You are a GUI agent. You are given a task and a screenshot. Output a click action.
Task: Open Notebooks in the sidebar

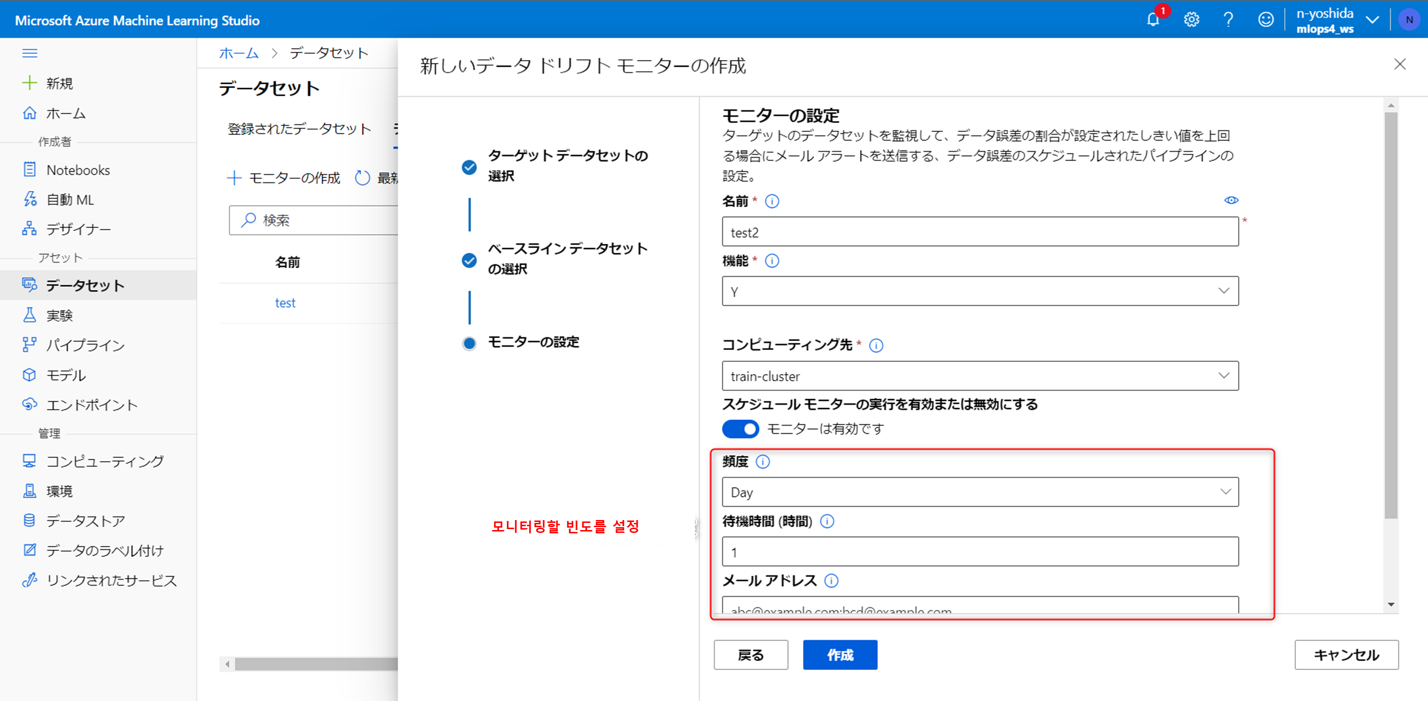(x=78, y=170)
